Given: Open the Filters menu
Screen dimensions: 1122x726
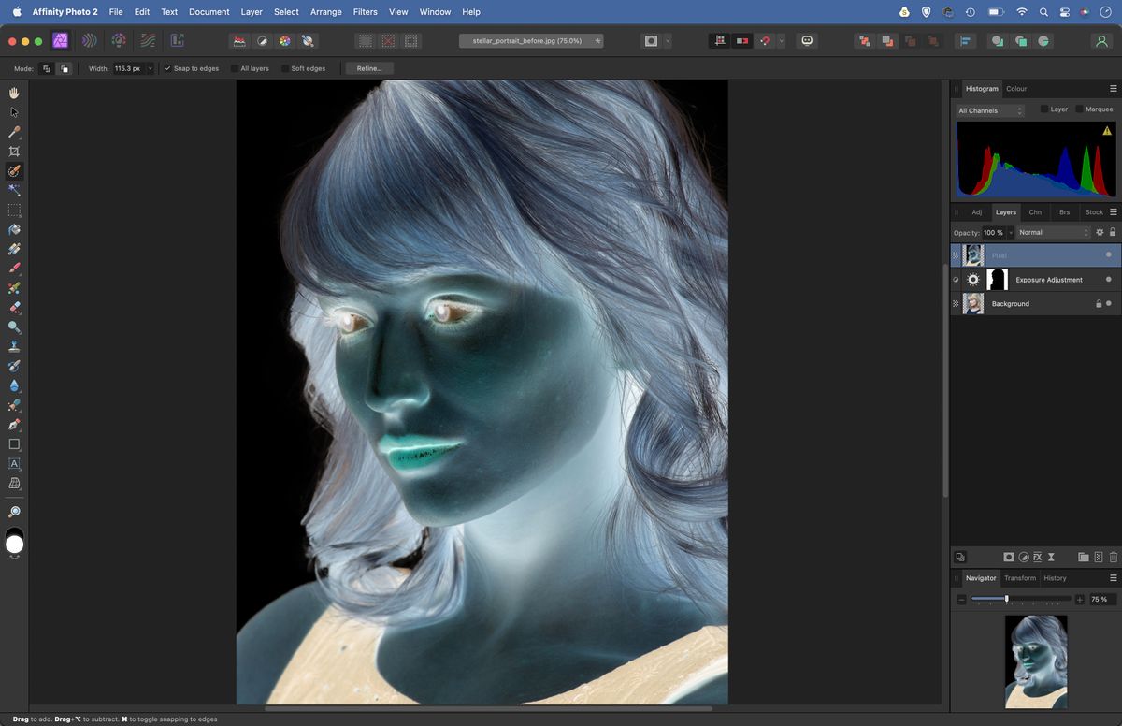Looking at the screenshot, I should coord(365,11).
